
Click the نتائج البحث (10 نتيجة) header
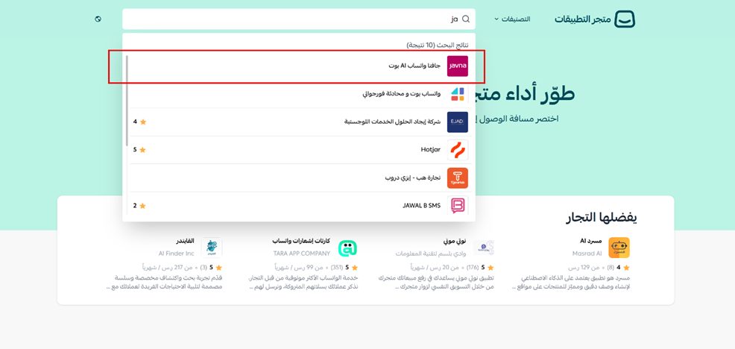point(437,45)
